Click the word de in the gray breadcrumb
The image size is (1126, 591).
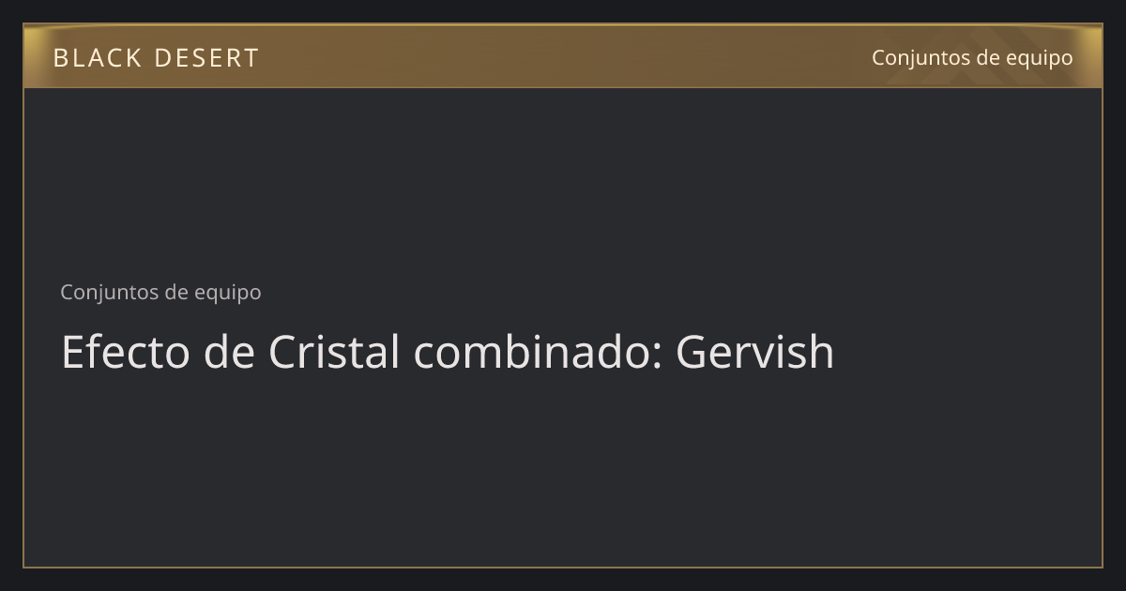(x=175, y=292)
